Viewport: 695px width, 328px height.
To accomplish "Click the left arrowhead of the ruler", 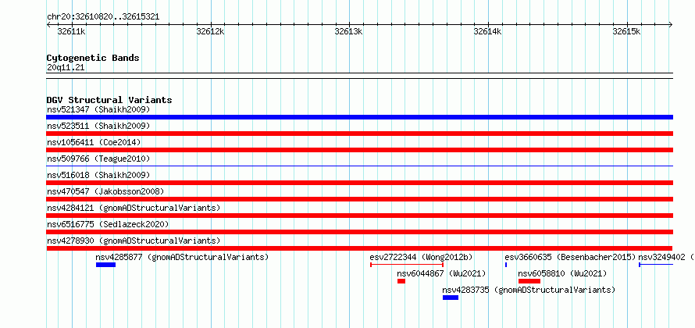I will click(x=48, y=24).
